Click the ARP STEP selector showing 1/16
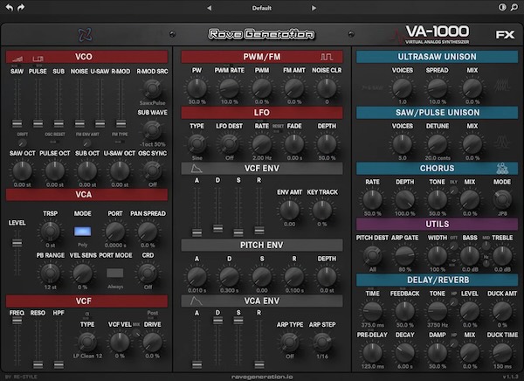This screenshot has height=381, width=524. tap(322, 342)
